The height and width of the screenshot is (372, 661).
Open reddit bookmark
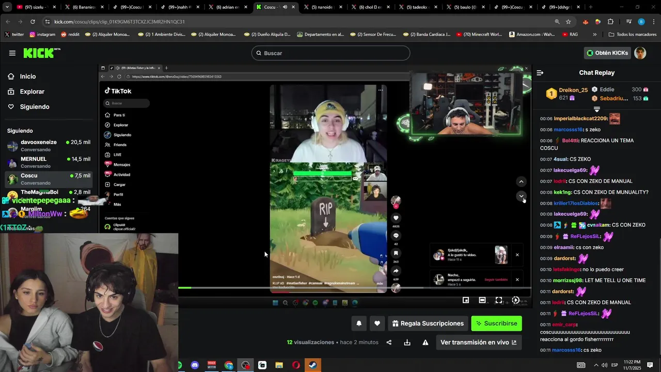click(70, 35)
